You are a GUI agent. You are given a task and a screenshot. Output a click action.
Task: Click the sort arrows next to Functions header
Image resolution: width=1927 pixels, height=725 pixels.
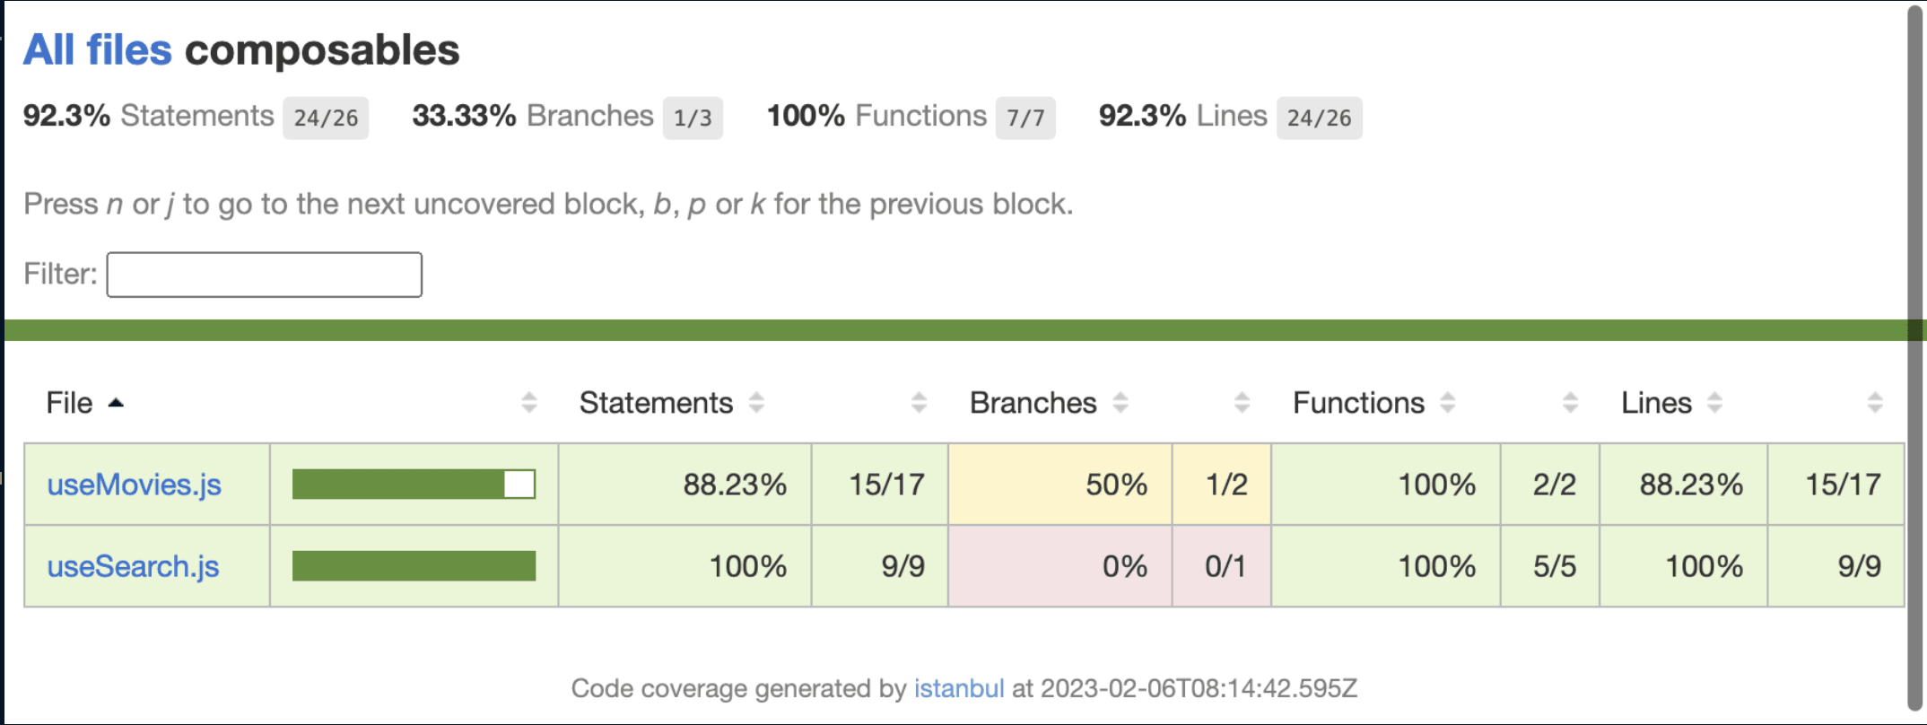(x=1446, y=403)
